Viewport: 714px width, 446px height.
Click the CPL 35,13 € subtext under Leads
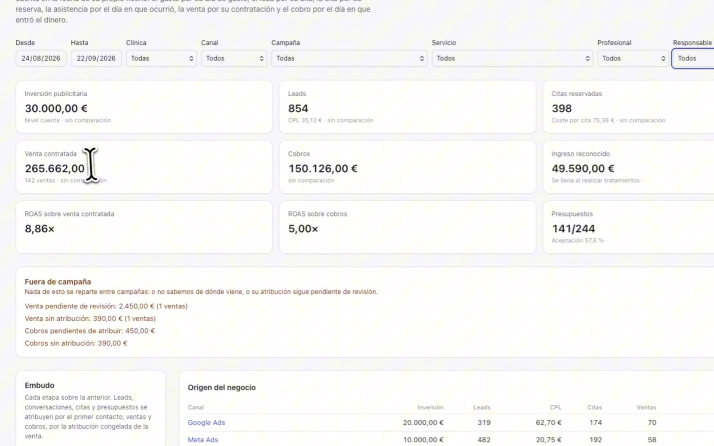[305, 120]
